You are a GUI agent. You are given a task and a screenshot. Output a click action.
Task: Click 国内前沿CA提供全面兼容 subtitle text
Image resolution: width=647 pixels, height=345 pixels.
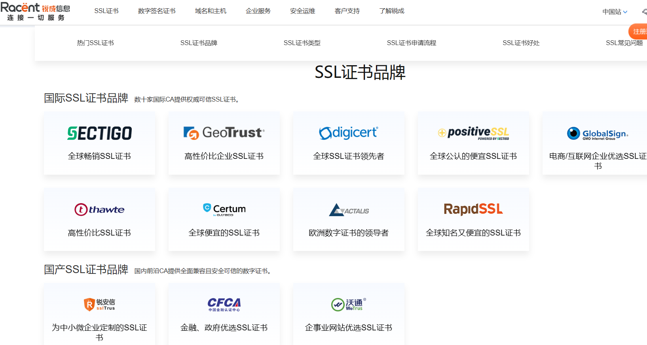[203, 271]
